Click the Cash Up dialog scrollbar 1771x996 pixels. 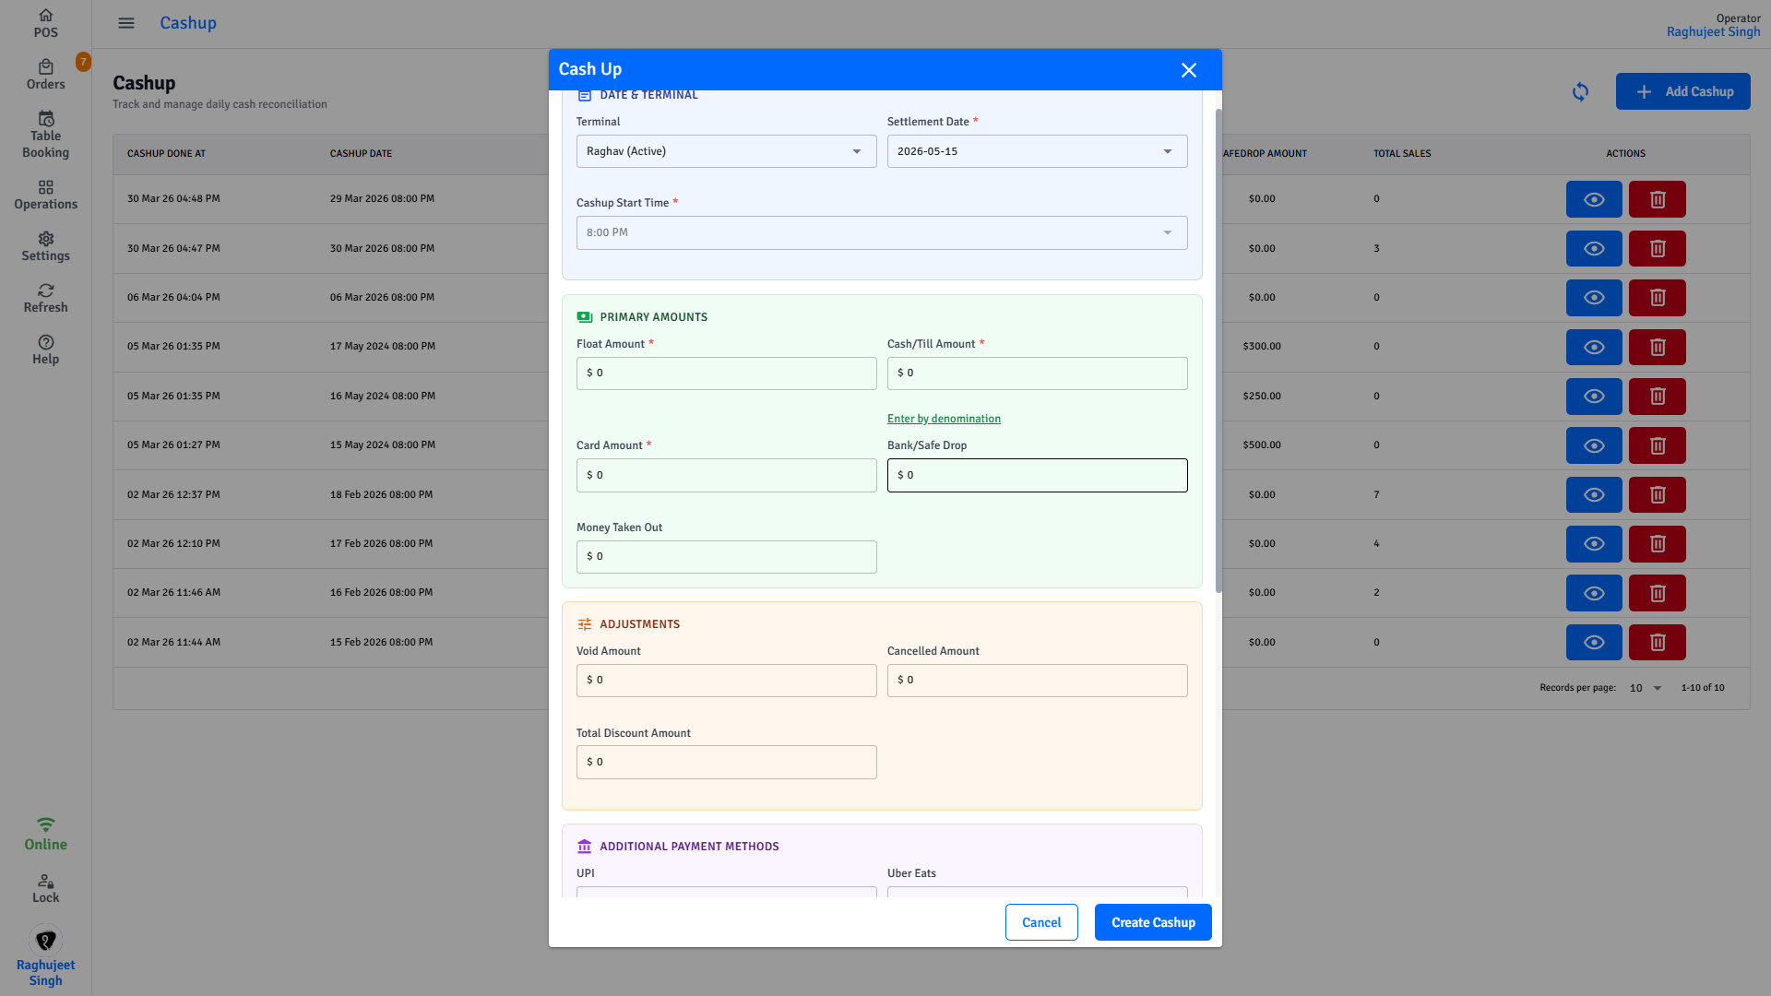tap(1218, 350)
